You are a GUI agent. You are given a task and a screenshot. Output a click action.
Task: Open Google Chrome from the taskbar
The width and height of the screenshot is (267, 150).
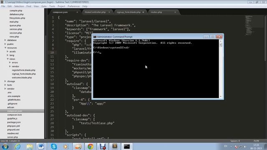pyautogui.click(x=91, y=146)
